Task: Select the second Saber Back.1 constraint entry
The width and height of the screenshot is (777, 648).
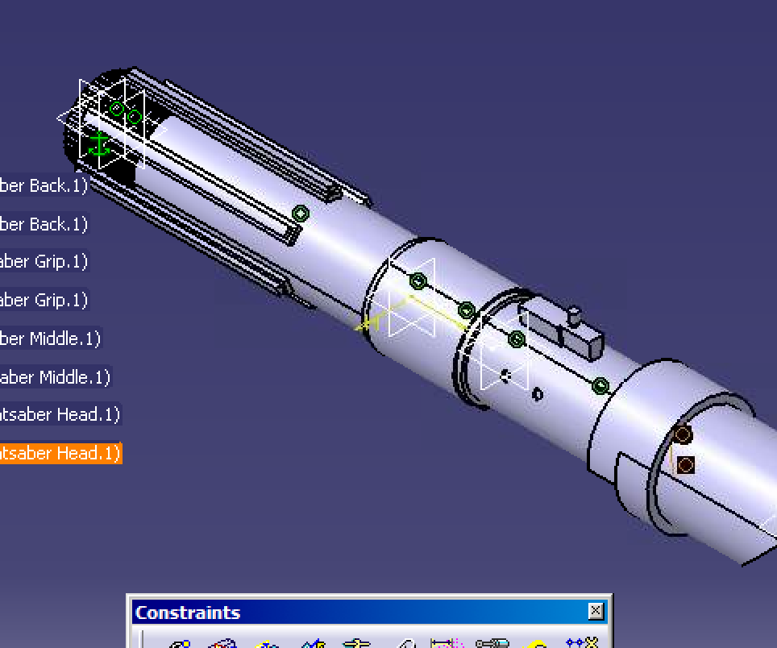Action: [43, 224]
